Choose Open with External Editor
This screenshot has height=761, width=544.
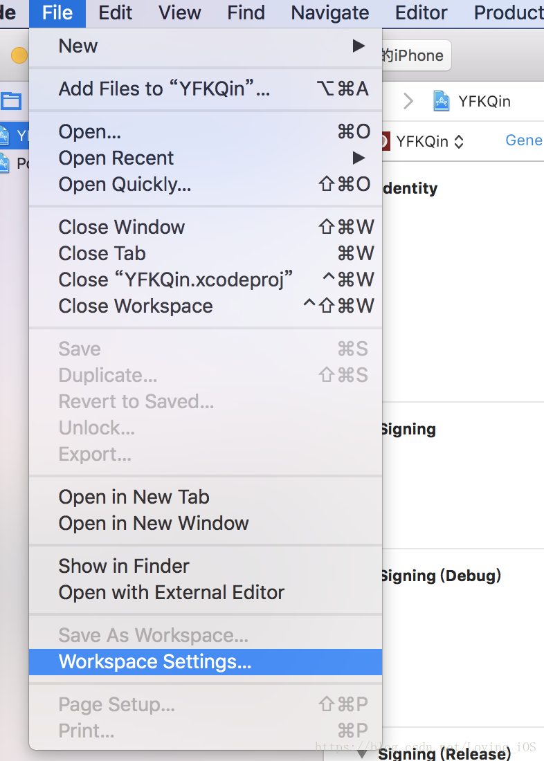point(206,593)
